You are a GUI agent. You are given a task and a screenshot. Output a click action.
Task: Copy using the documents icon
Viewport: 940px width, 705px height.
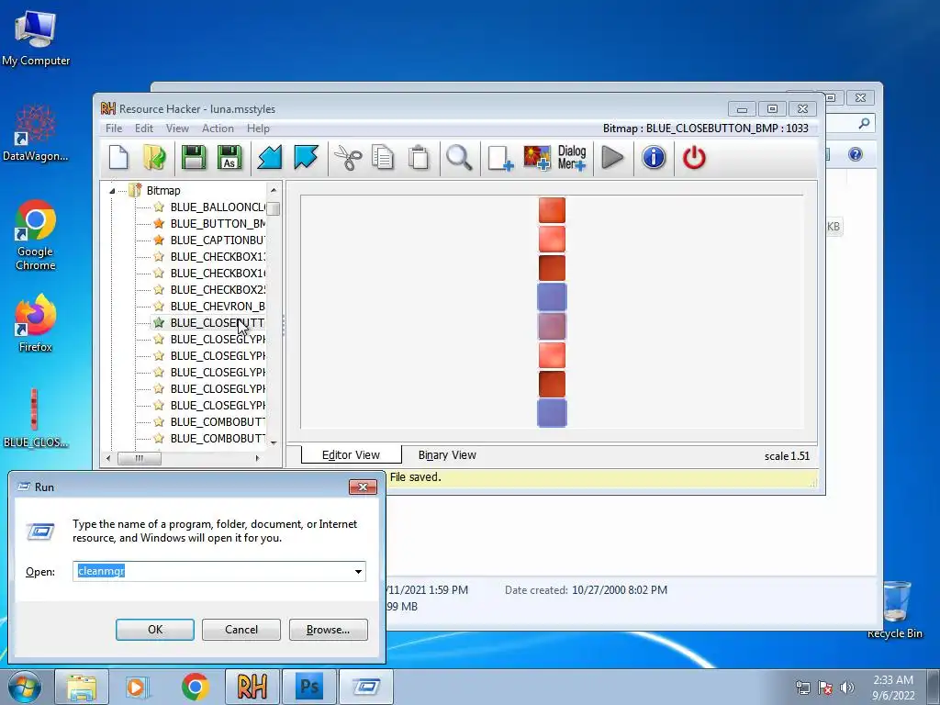[x=383, y=158]
